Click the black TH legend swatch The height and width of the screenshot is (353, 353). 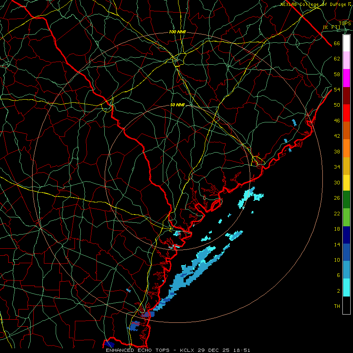tap(346, 305)
